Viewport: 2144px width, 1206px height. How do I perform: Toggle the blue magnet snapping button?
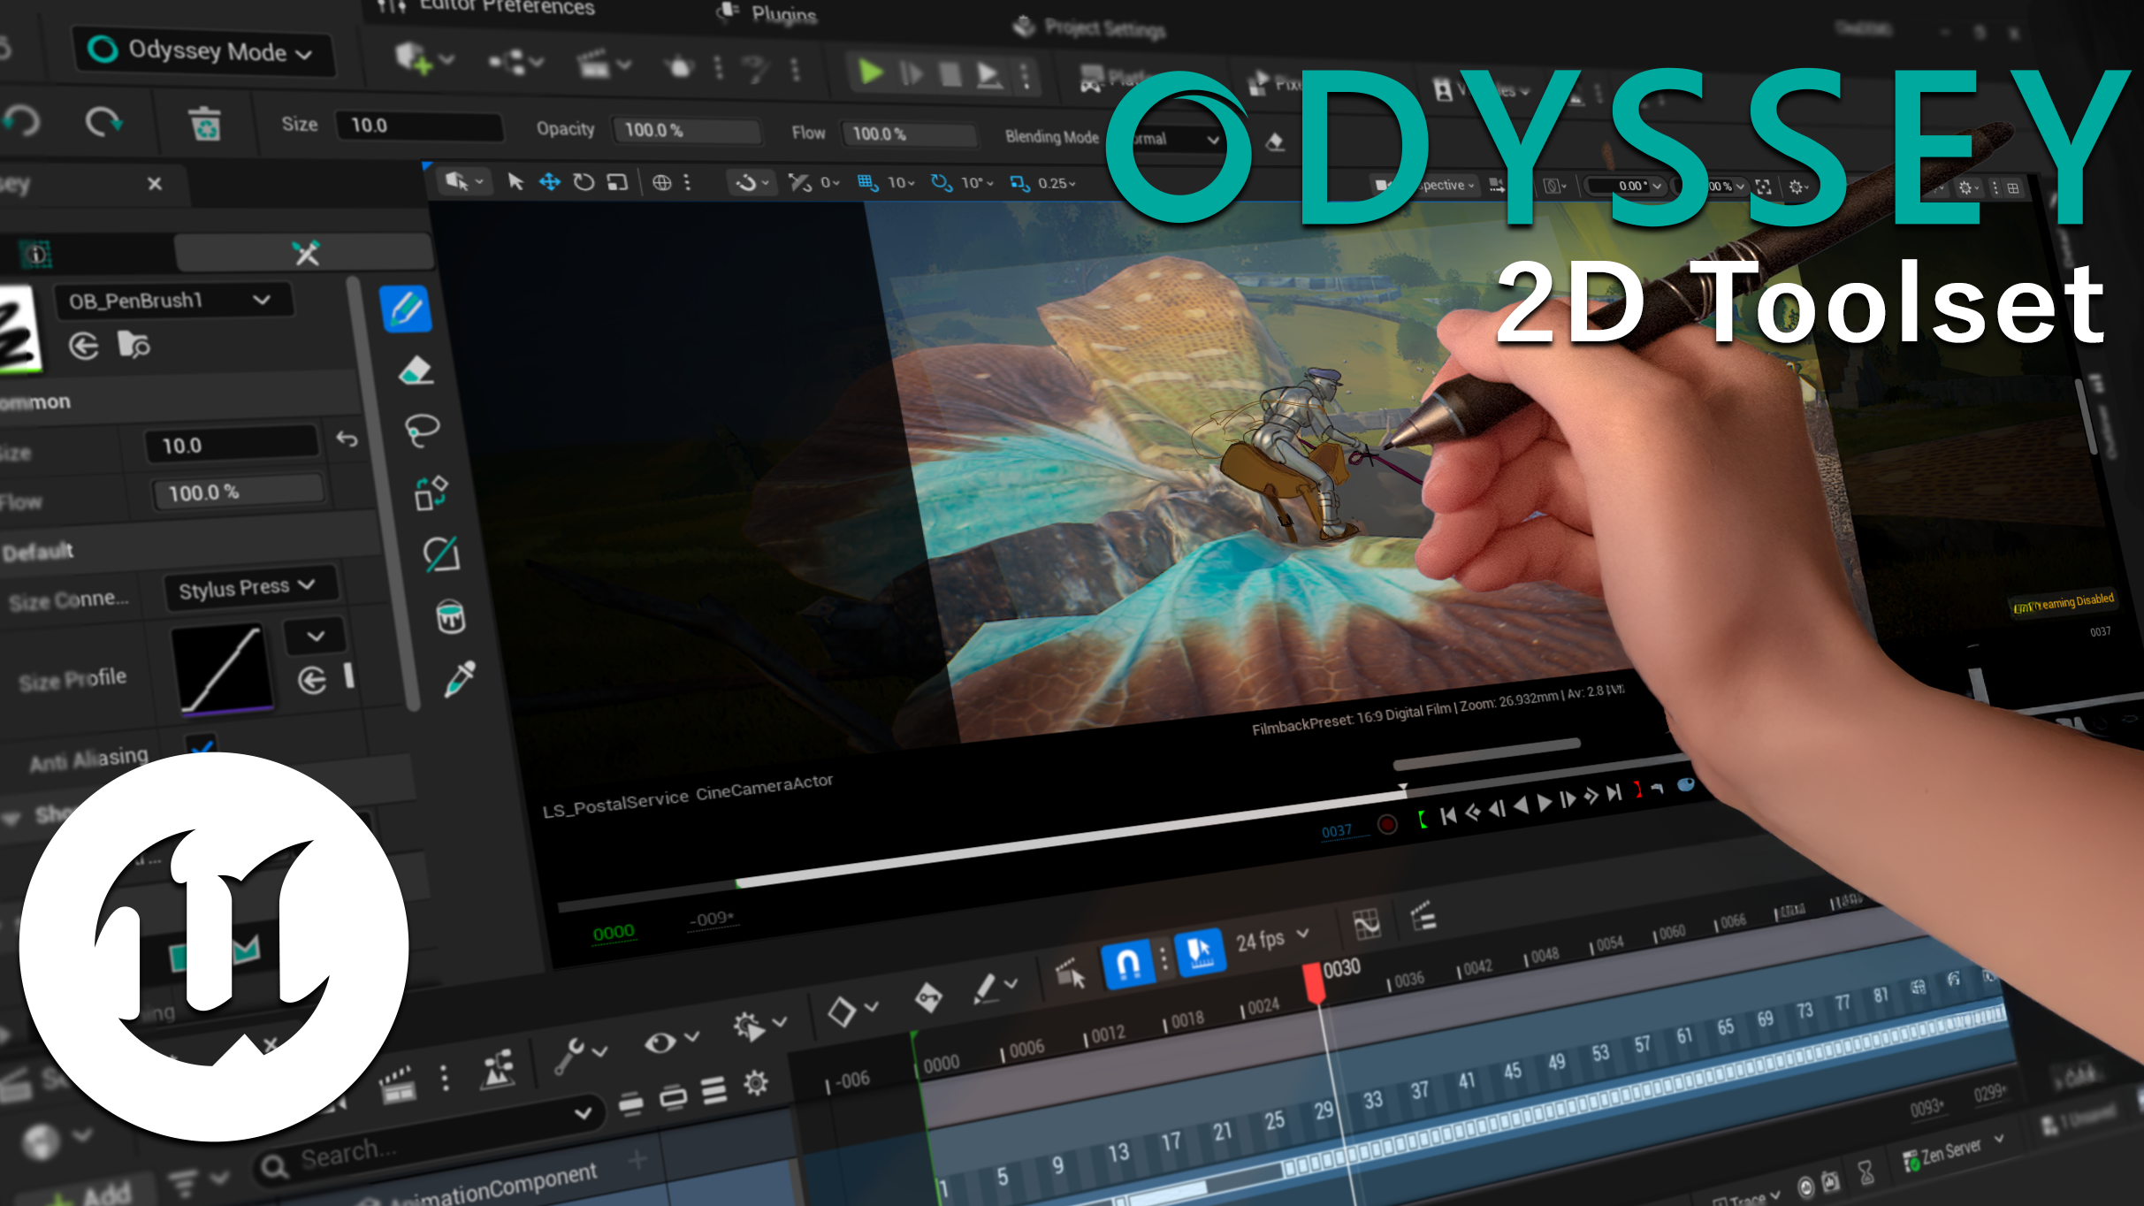pyautogui.click(x=1127, y=963)
